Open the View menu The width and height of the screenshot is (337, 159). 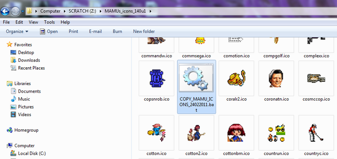coord(33,22)
